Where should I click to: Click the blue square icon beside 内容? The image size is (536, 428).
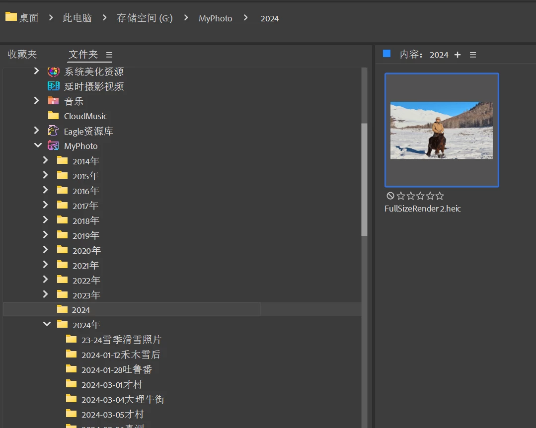[386, 54]
